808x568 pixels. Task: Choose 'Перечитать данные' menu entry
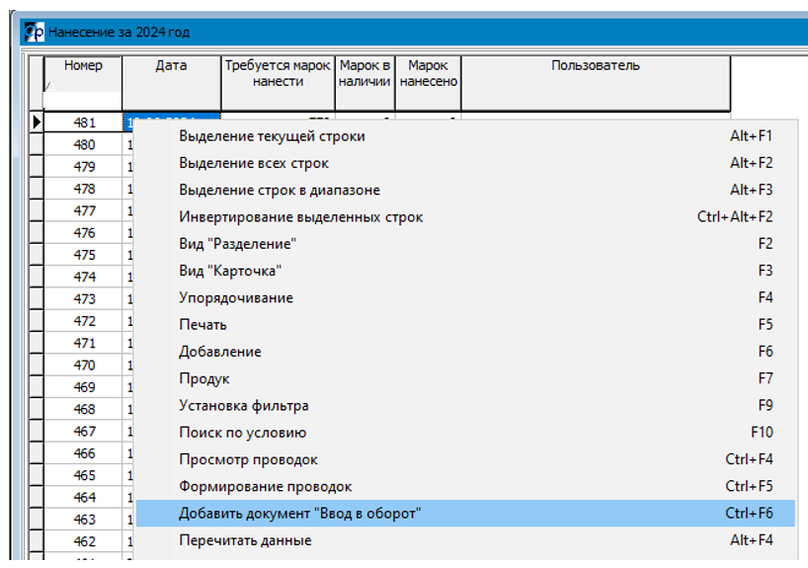coord(245,540)
